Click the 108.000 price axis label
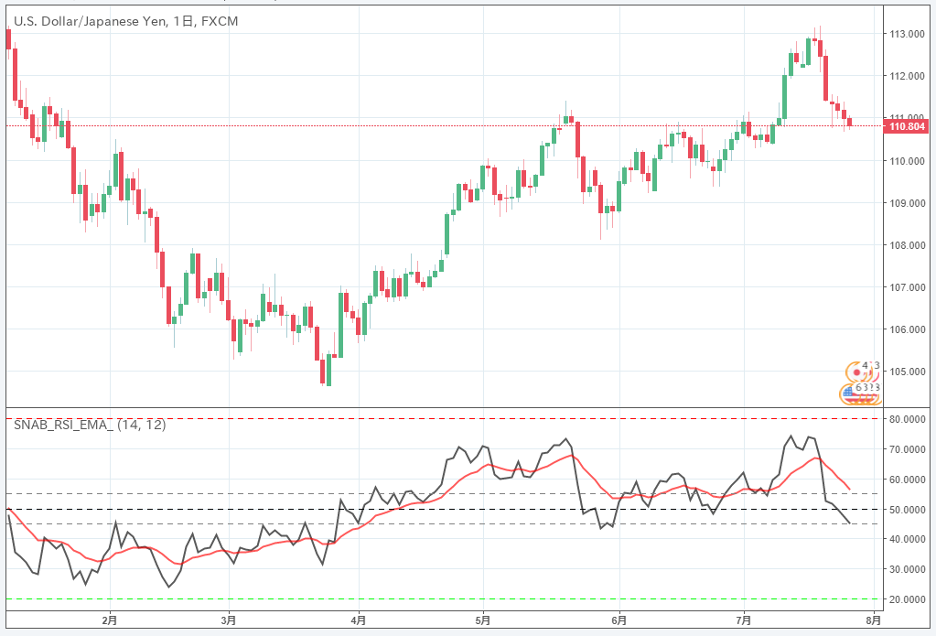The image size is (936, 636). point(908,245)
